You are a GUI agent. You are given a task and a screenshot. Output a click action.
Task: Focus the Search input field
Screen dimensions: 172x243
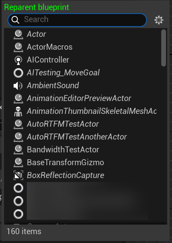[x=77, y=20]
